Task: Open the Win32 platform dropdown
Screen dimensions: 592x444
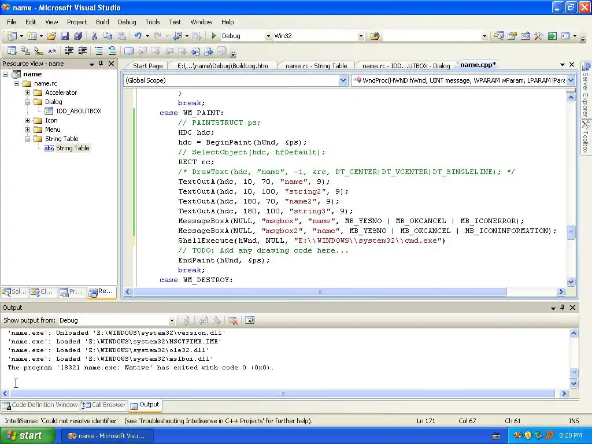Action: [361, 36]
